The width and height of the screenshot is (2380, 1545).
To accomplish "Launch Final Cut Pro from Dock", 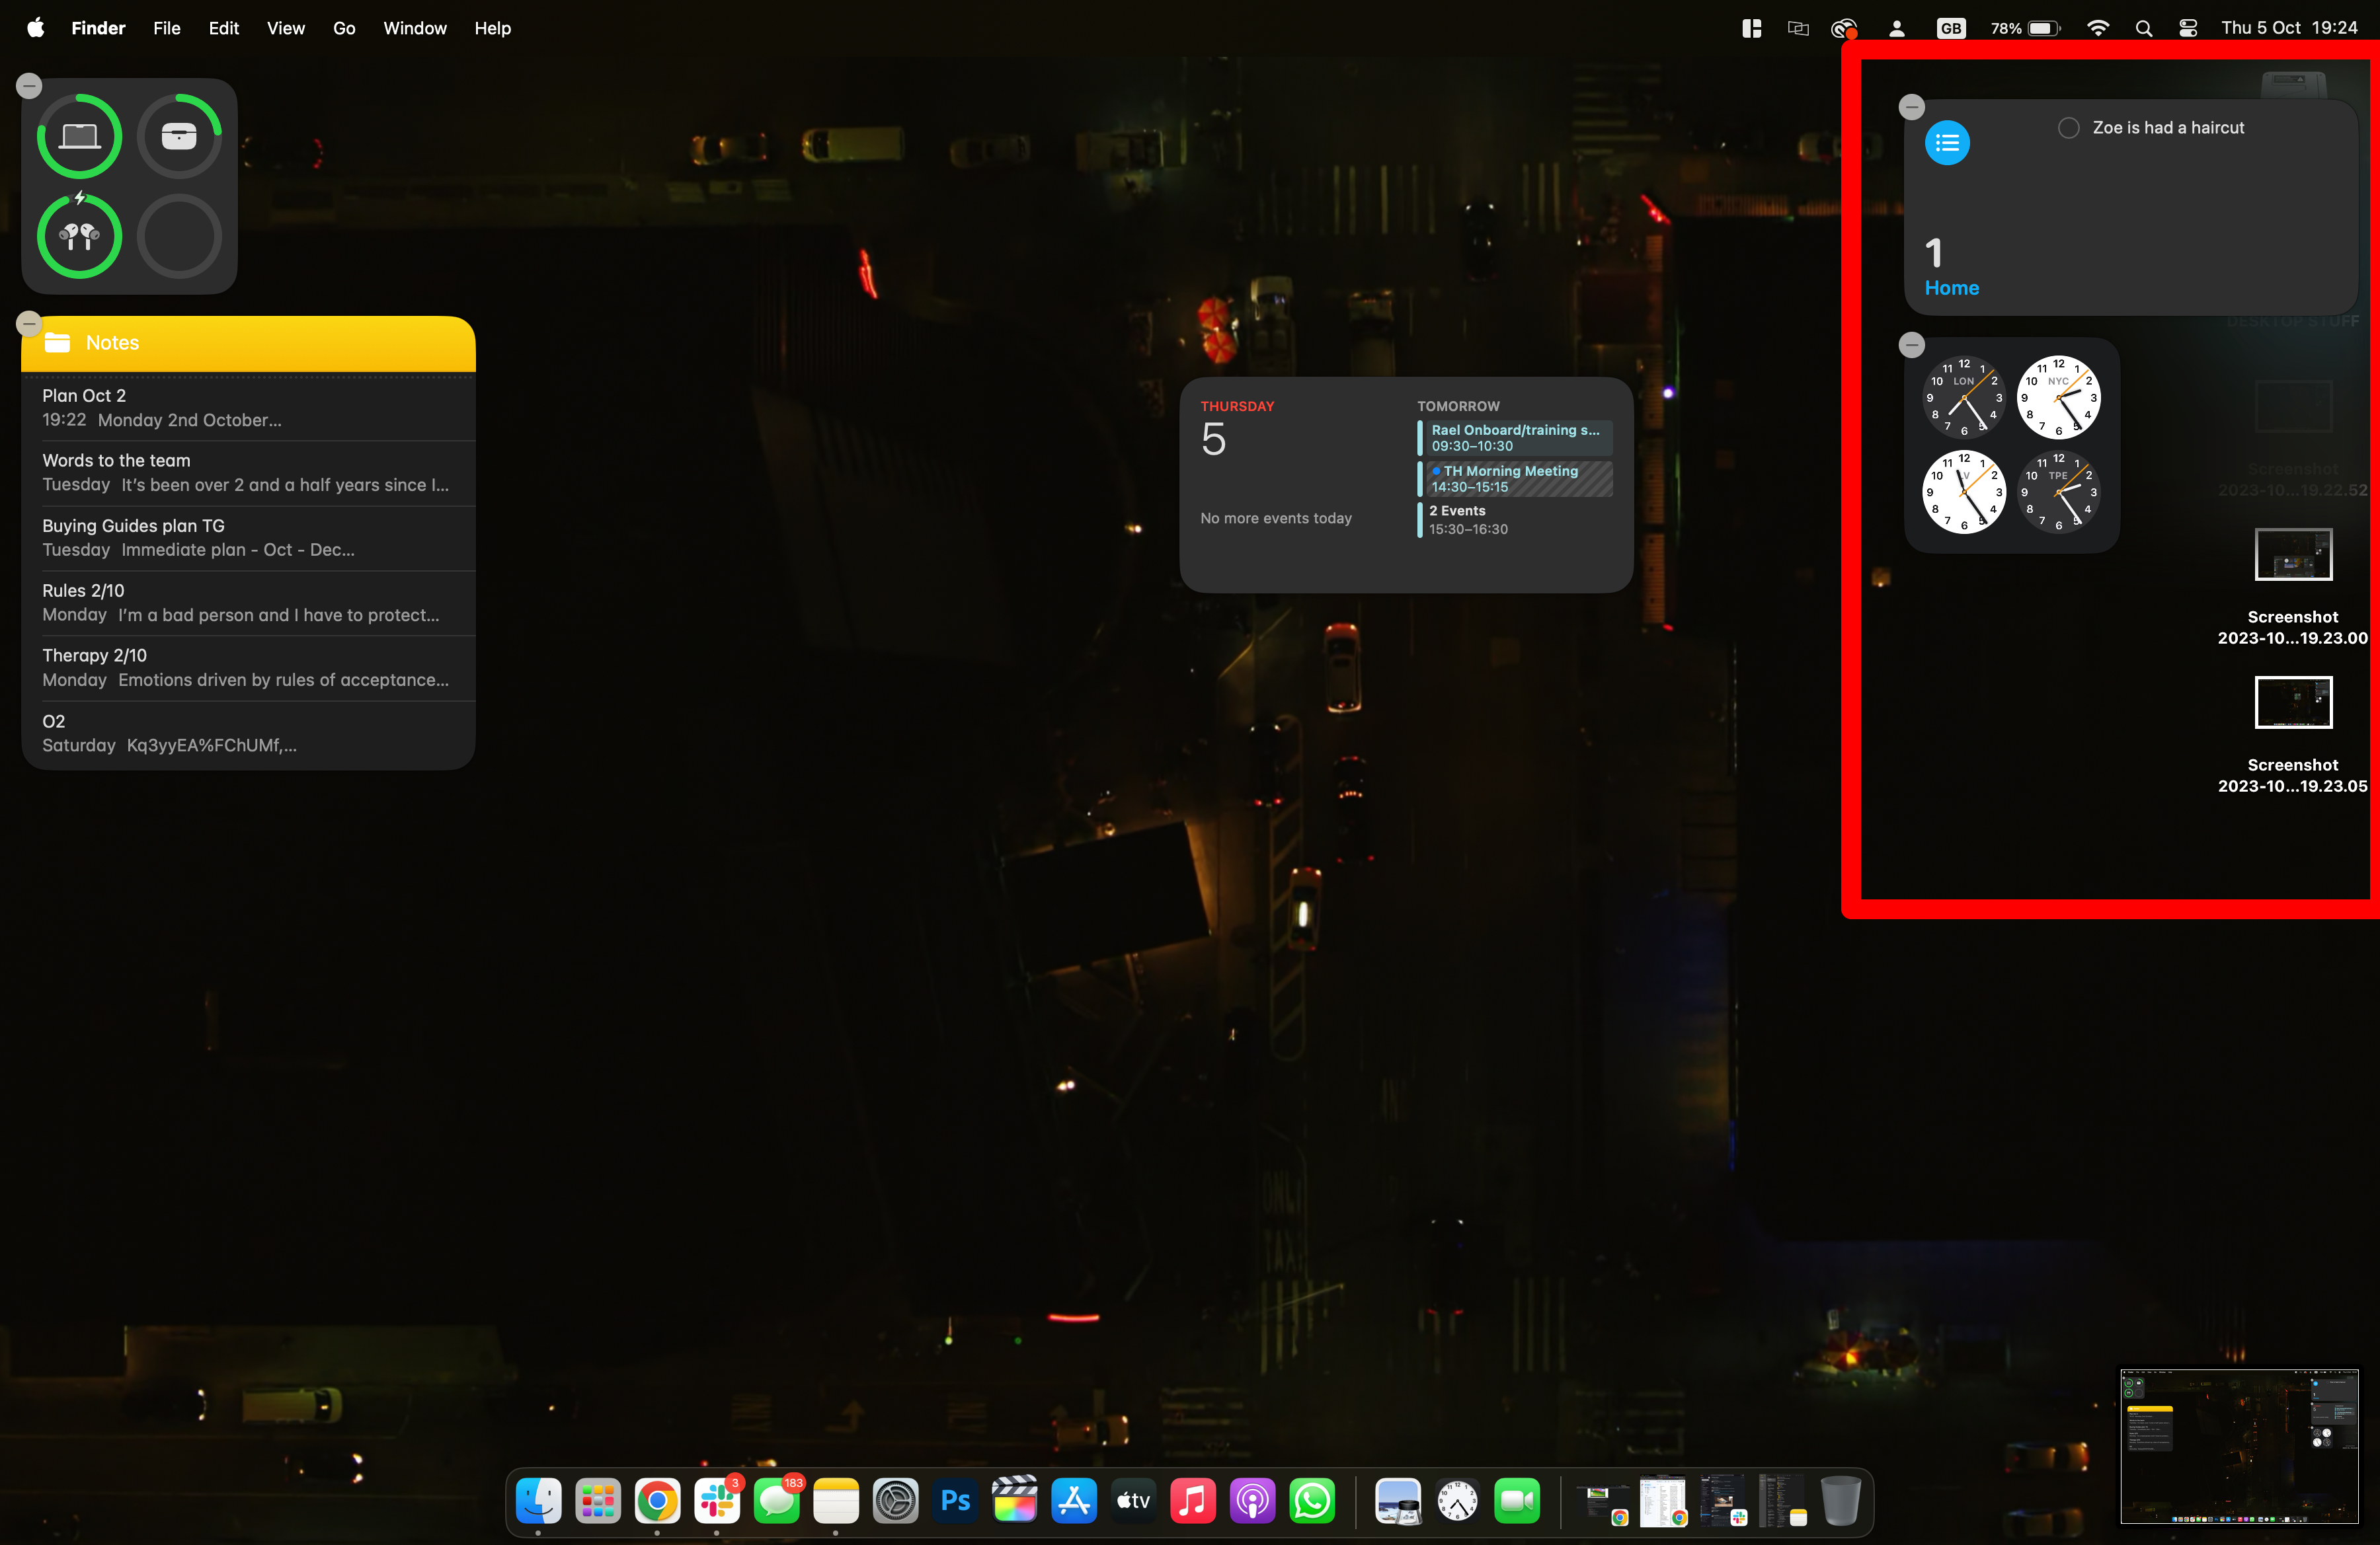I will pos(1014,1500).
